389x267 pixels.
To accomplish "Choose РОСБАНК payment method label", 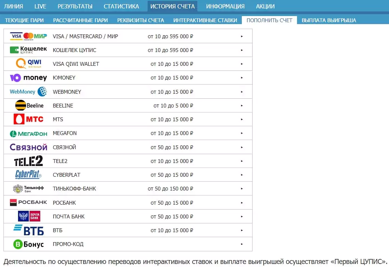I will tap(64, 203).
